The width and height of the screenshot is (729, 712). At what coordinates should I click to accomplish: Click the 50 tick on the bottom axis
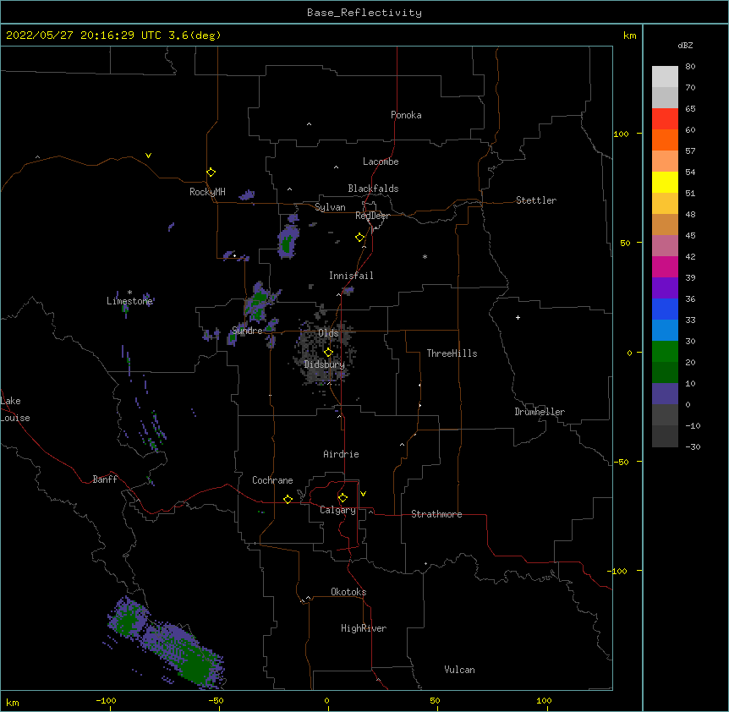435,700
